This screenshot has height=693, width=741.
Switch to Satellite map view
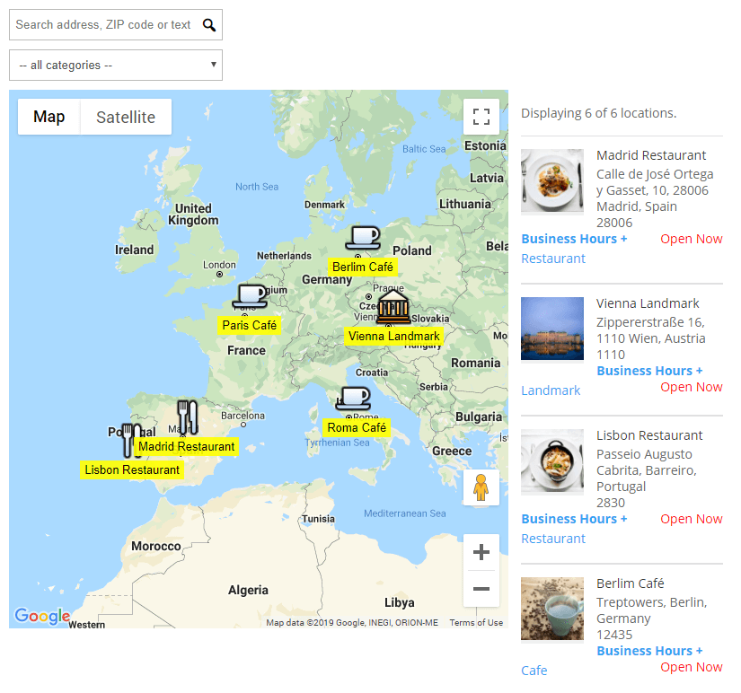tap(126, 117)
